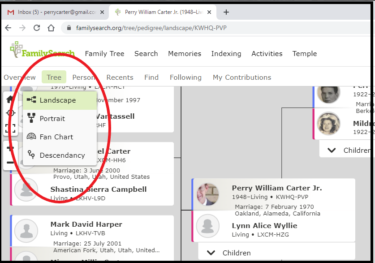This screenshot has width=375, height=263.
Task: Expand Children under Perry William Carter Jr.
Action: 231,252
